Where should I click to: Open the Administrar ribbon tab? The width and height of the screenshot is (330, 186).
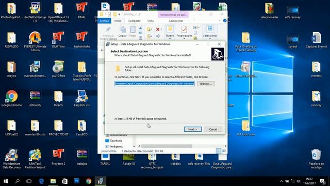(176, 21)
